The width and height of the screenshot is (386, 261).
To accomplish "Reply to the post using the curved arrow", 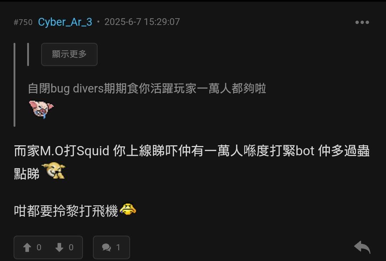I will (362, 247).
